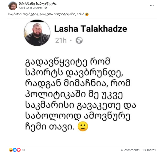Open the screenshot image with Georgian statement text
Image resolution: width=163 pixels, height=156 pixels.
82,82
